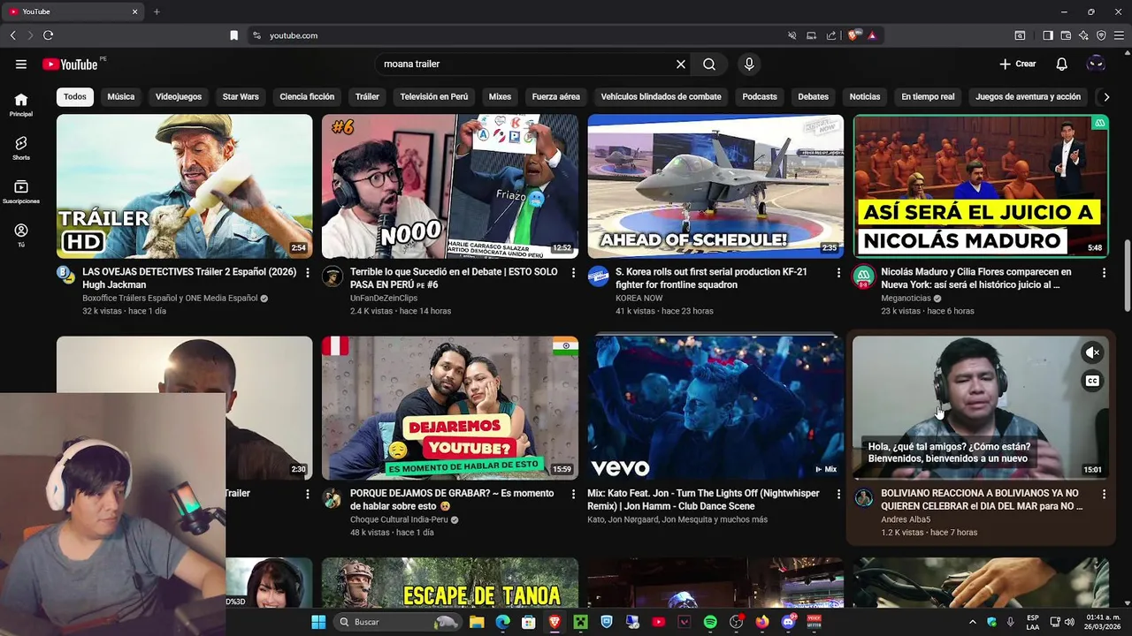The width and height of the screenshot is (1132, 636).
Task: Open the ESCAPE DE TANOA thumbnail
Action: 450,583
